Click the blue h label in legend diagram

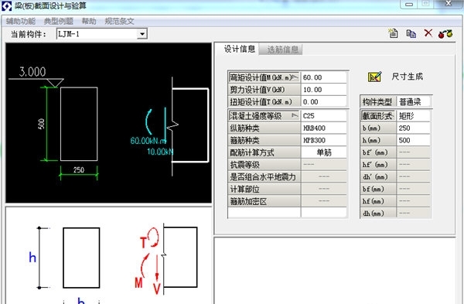32,258
